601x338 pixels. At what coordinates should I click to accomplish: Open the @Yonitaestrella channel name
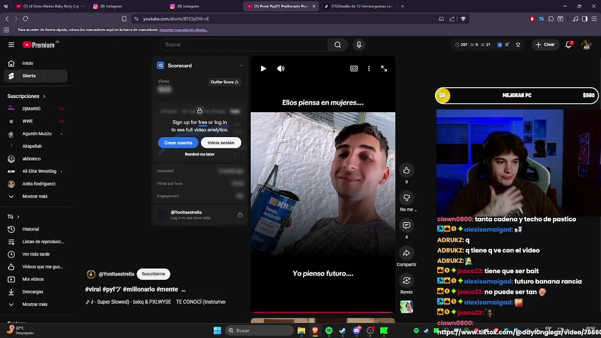click(x=116, y=274)
